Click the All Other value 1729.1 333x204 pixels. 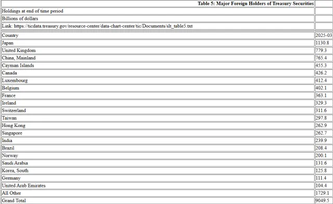(x=322, y=193)
